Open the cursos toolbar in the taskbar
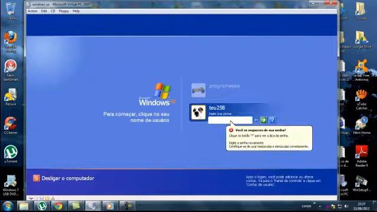The image size is (377, 212). coord(306,206)
